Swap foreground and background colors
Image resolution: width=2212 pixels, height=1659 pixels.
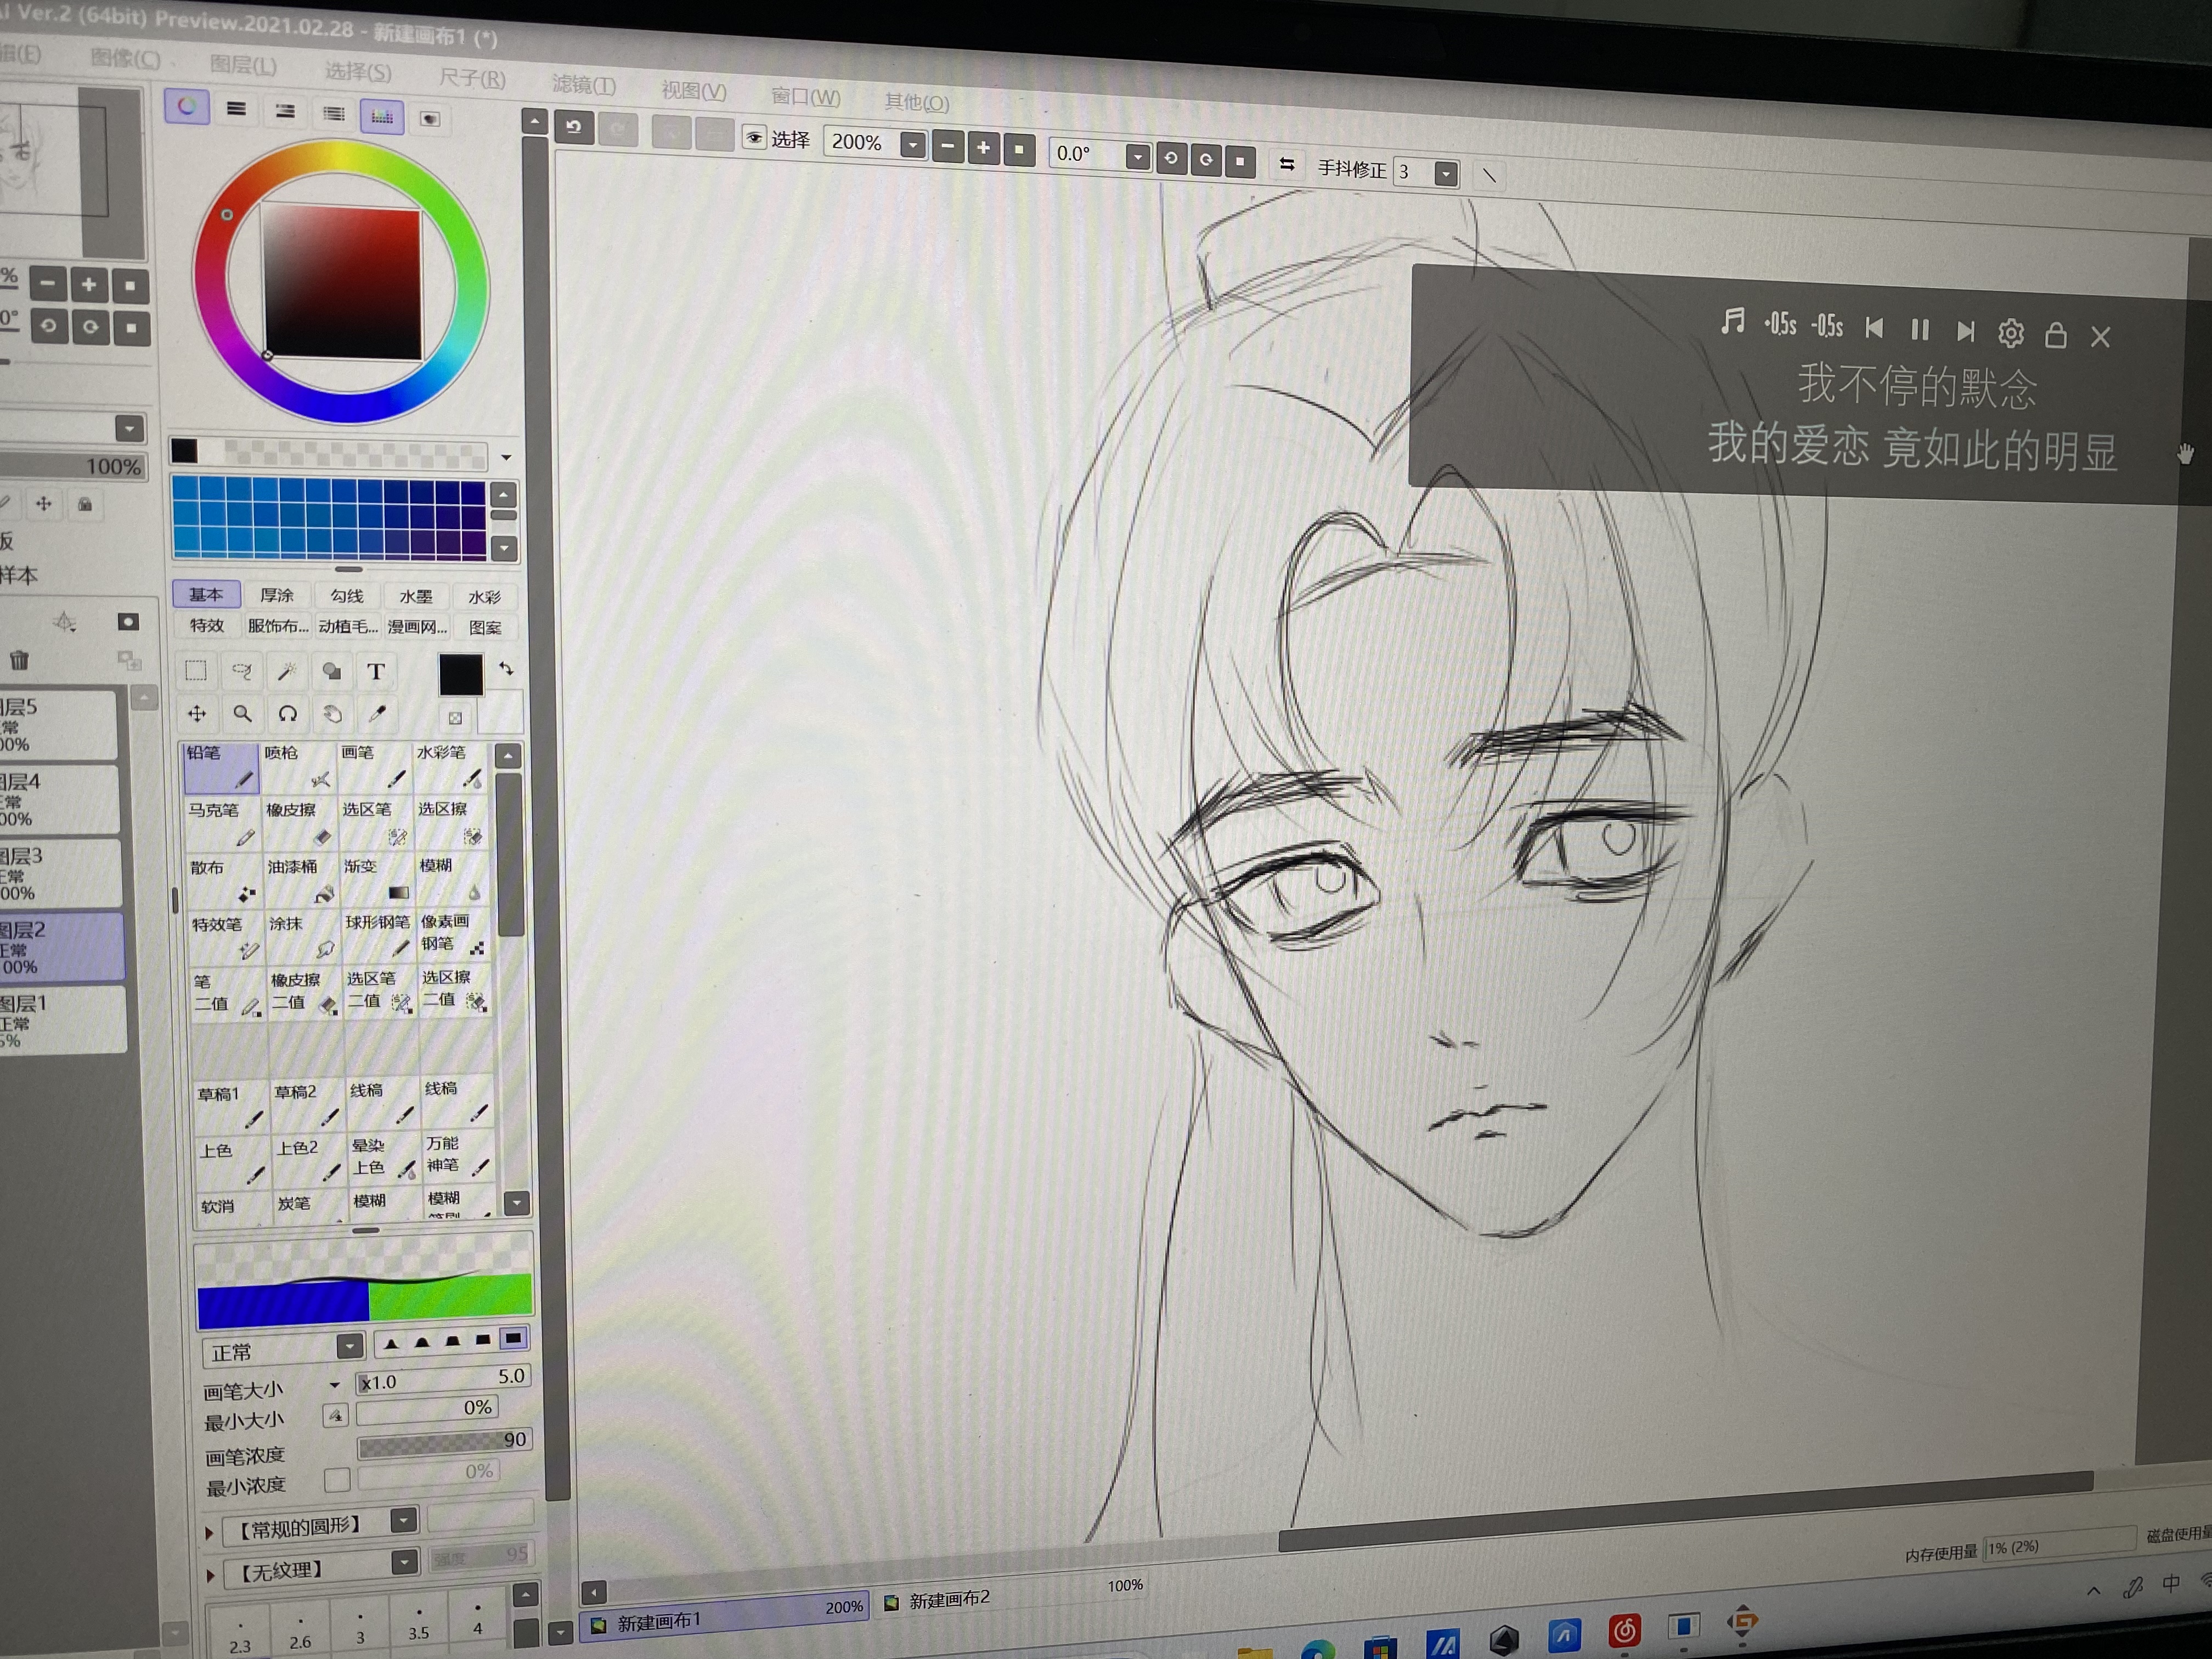[x=507, y=668]
